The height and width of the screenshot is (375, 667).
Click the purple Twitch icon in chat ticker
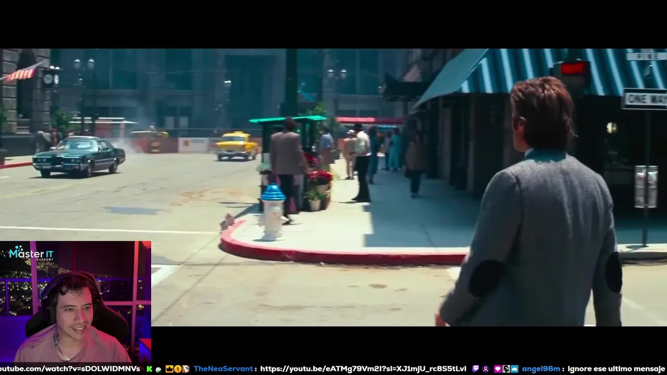475,369
